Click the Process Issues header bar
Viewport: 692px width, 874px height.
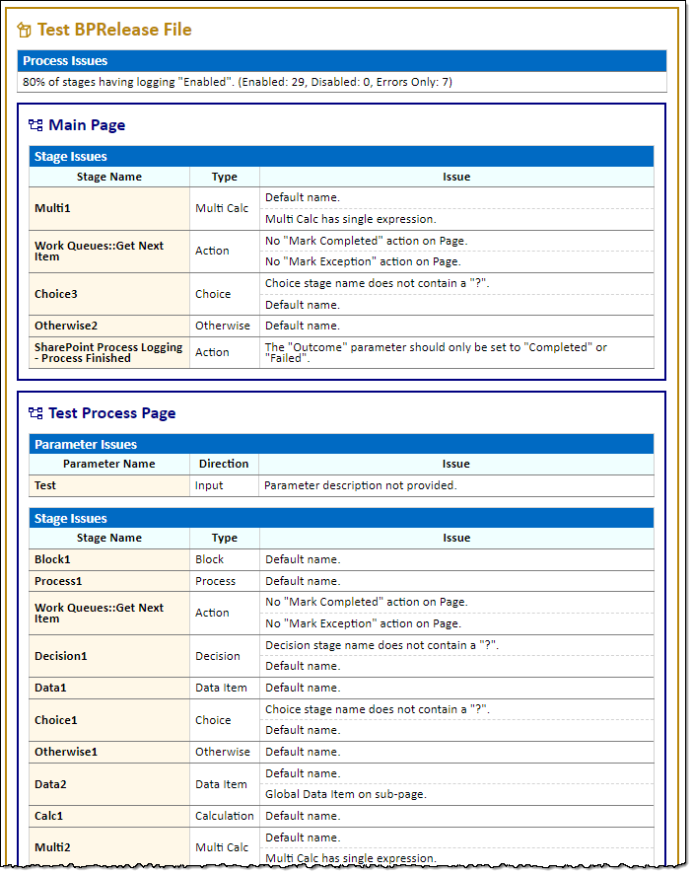(x=342, y=61)
